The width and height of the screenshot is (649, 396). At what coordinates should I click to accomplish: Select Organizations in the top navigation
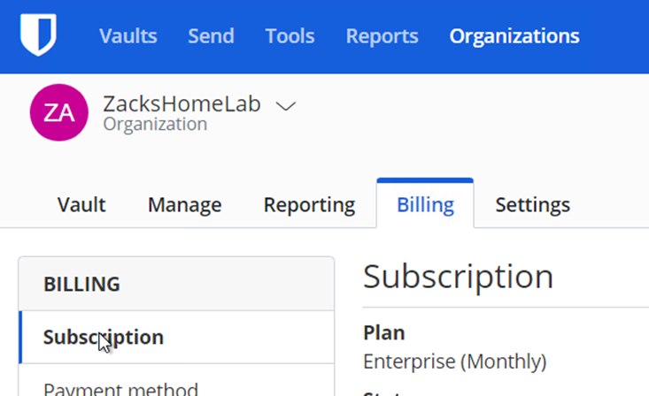pyautogui.click(x=514, y=36)
